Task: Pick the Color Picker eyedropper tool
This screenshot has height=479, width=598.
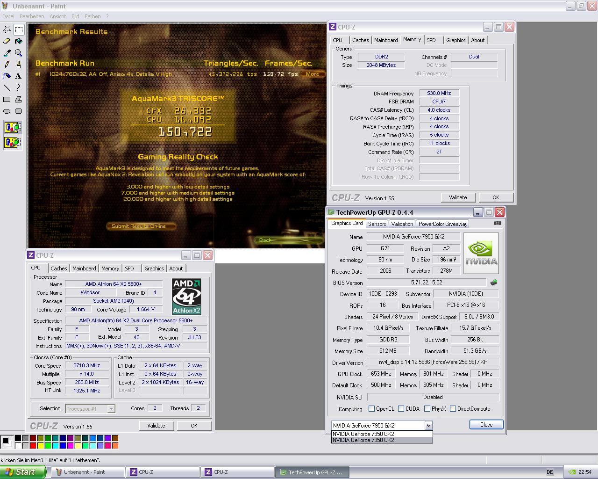Action: (7, 53)
